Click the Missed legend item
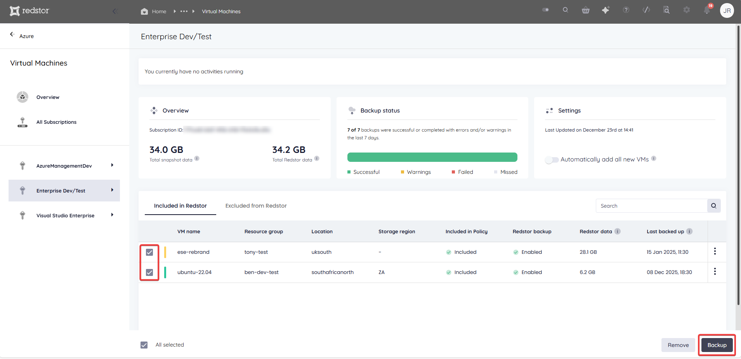This screenshot has height=359, width=741. tap(506, 172)
